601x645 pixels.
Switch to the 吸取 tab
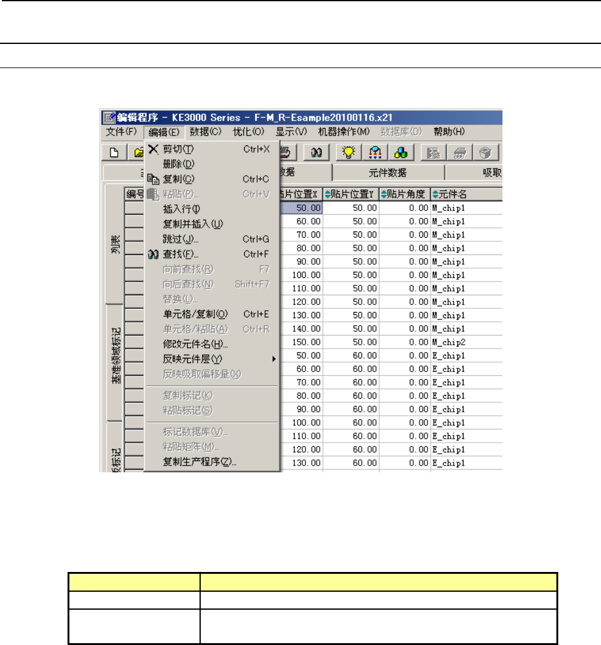(x=474, y=173)
